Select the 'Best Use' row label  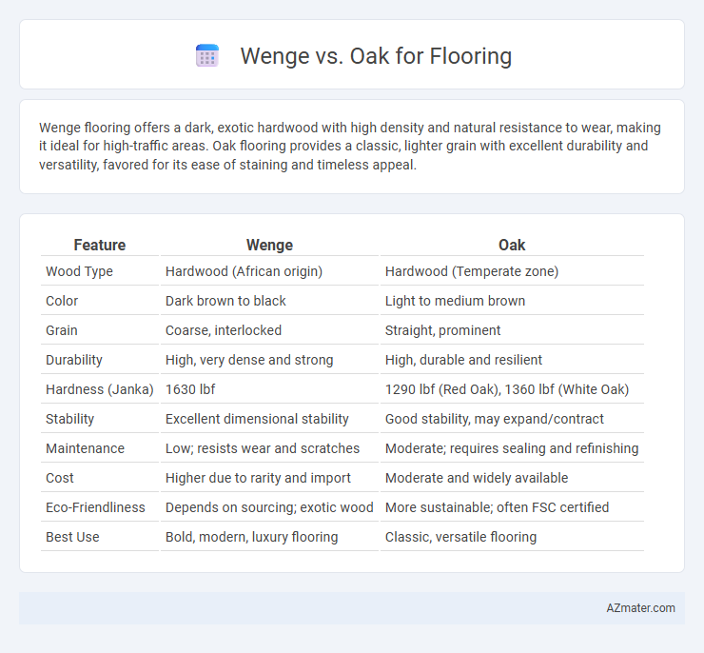[72, 537]
